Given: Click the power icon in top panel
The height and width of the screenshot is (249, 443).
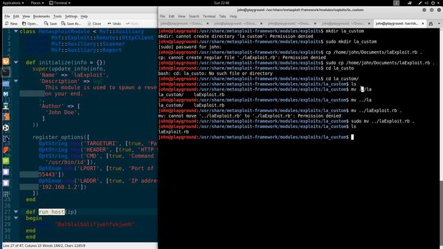Looking at the screenshot, I should click(x=433, y=3).
